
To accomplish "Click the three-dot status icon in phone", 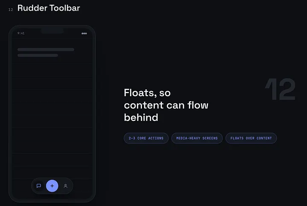I will tap(84, 34).
